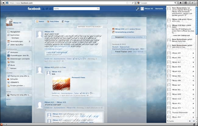Open the toolbar screenshot button dropdown arrow
Image resolution: width=198 pixels, height=126 pixels.
pos(188,3)
